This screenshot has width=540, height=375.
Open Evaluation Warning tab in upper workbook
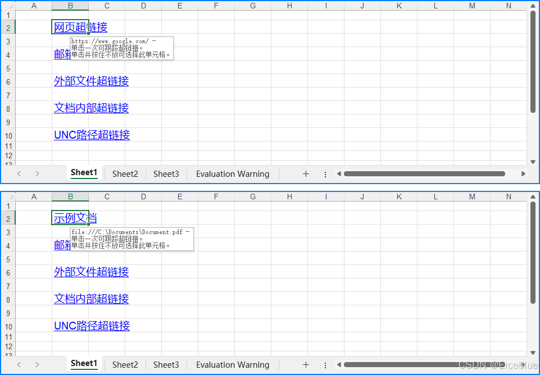coord(233,173)
